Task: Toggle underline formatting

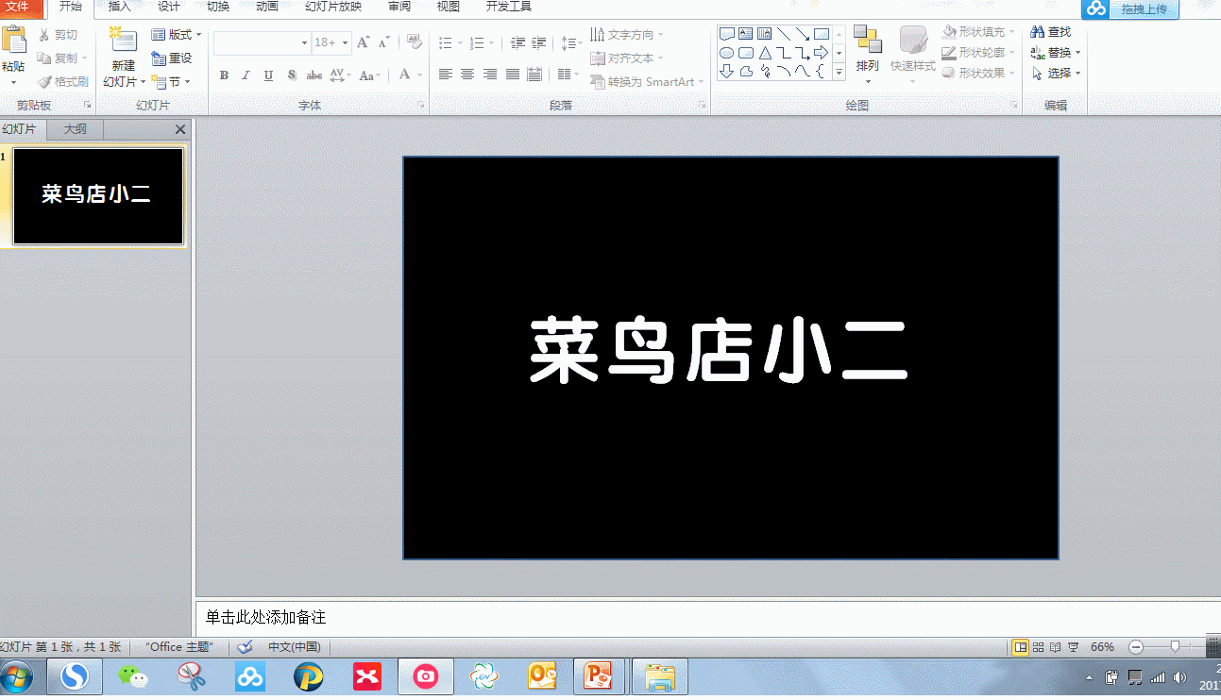Action: pos(267,75)
